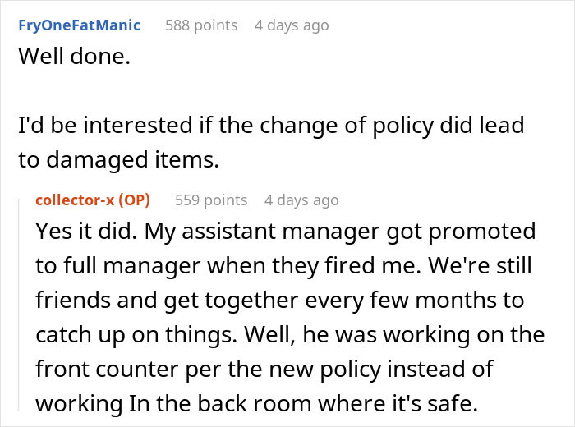Click the line starting 'I'd be interested'

point(271,127)
